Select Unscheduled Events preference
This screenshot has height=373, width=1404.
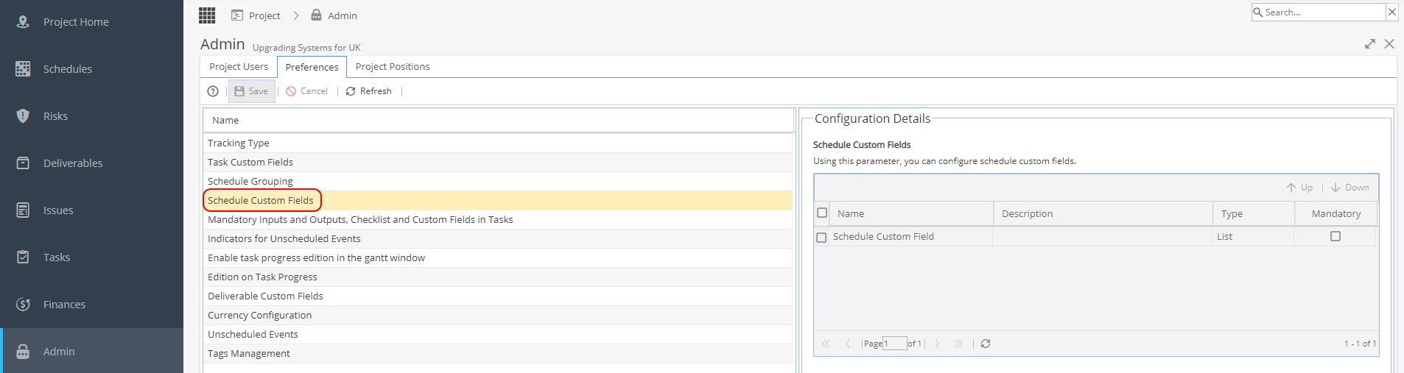(x=498, y=334)
